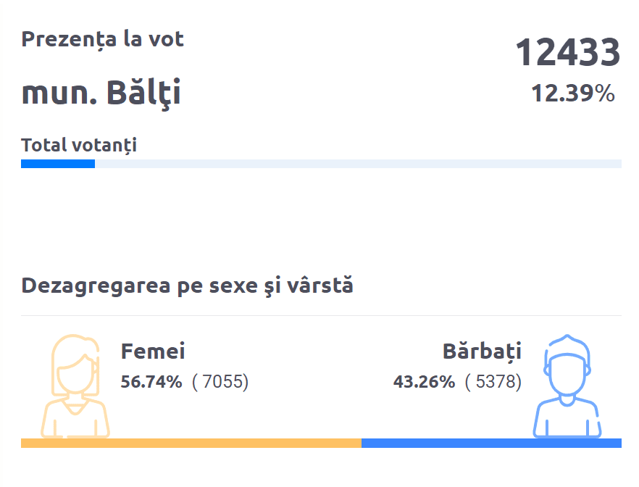This screenshot has width=639, height=487.
Task: Select the 'Prezența la vot' heading
Action: point(102,39)
